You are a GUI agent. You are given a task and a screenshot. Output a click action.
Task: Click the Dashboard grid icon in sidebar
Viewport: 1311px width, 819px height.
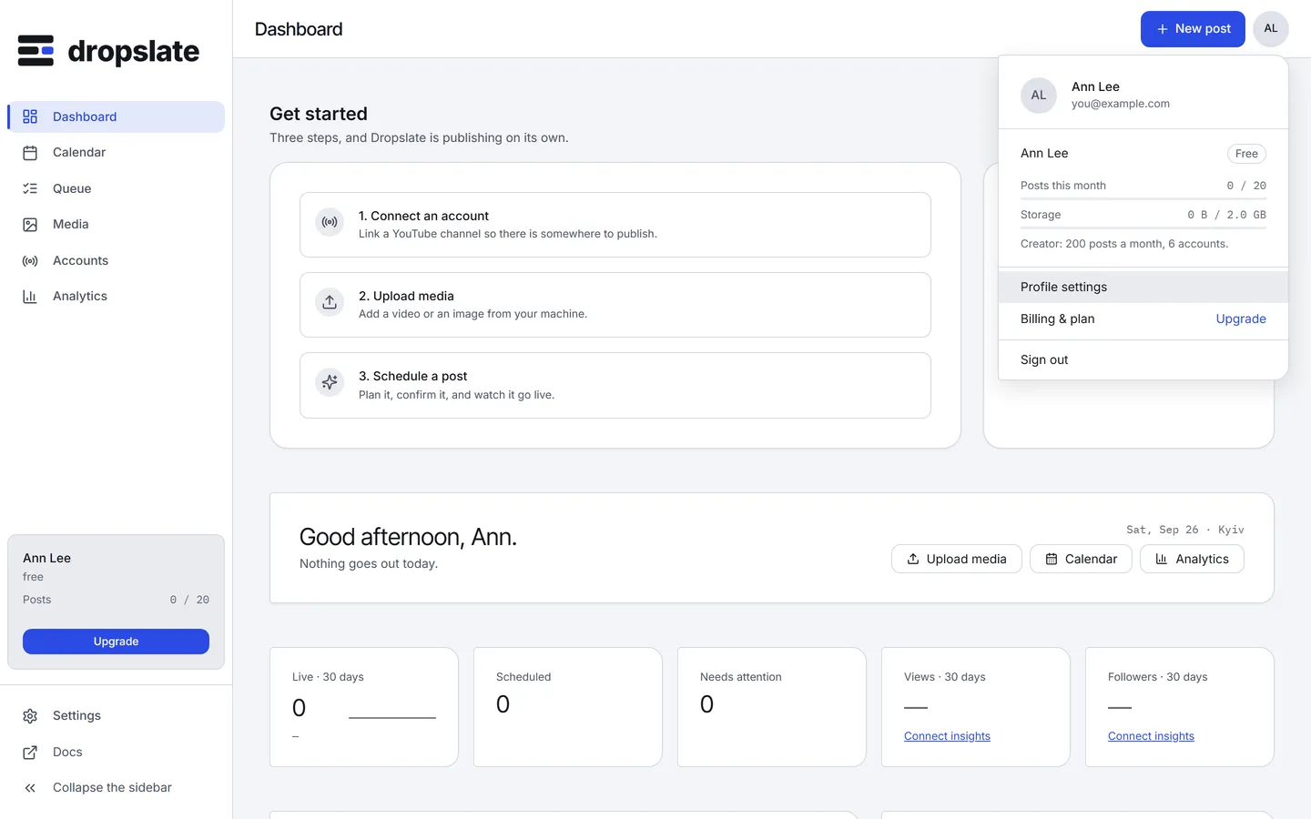click(30, 116)
